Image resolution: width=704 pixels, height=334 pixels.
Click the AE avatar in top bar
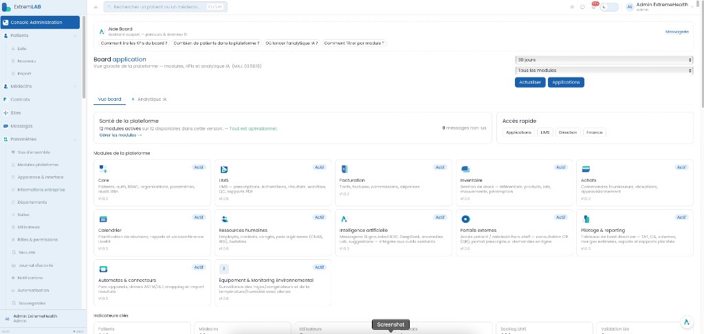[630, 7]
